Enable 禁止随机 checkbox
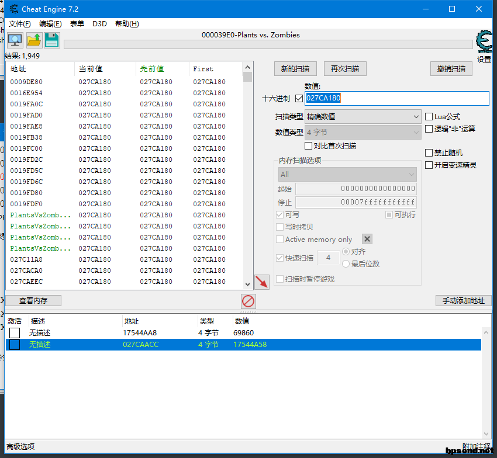Screen dimensions: 497x458 point(429,152)
